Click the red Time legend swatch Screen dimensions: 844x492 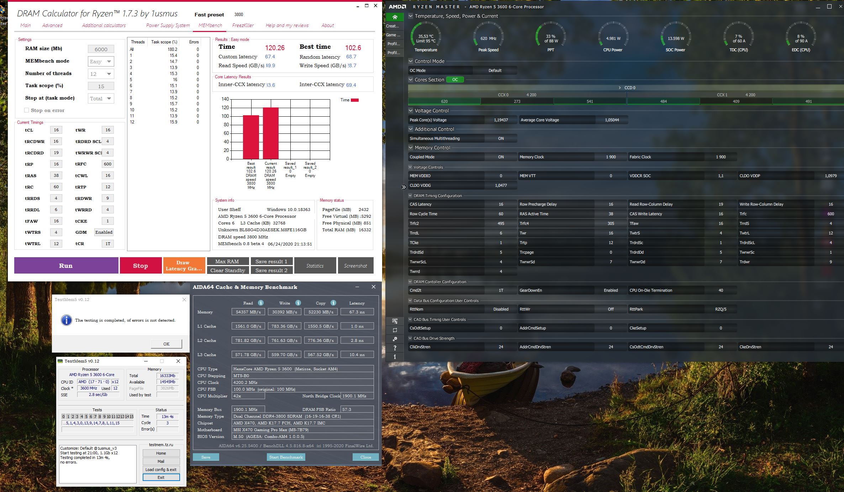tap(355, 100)
